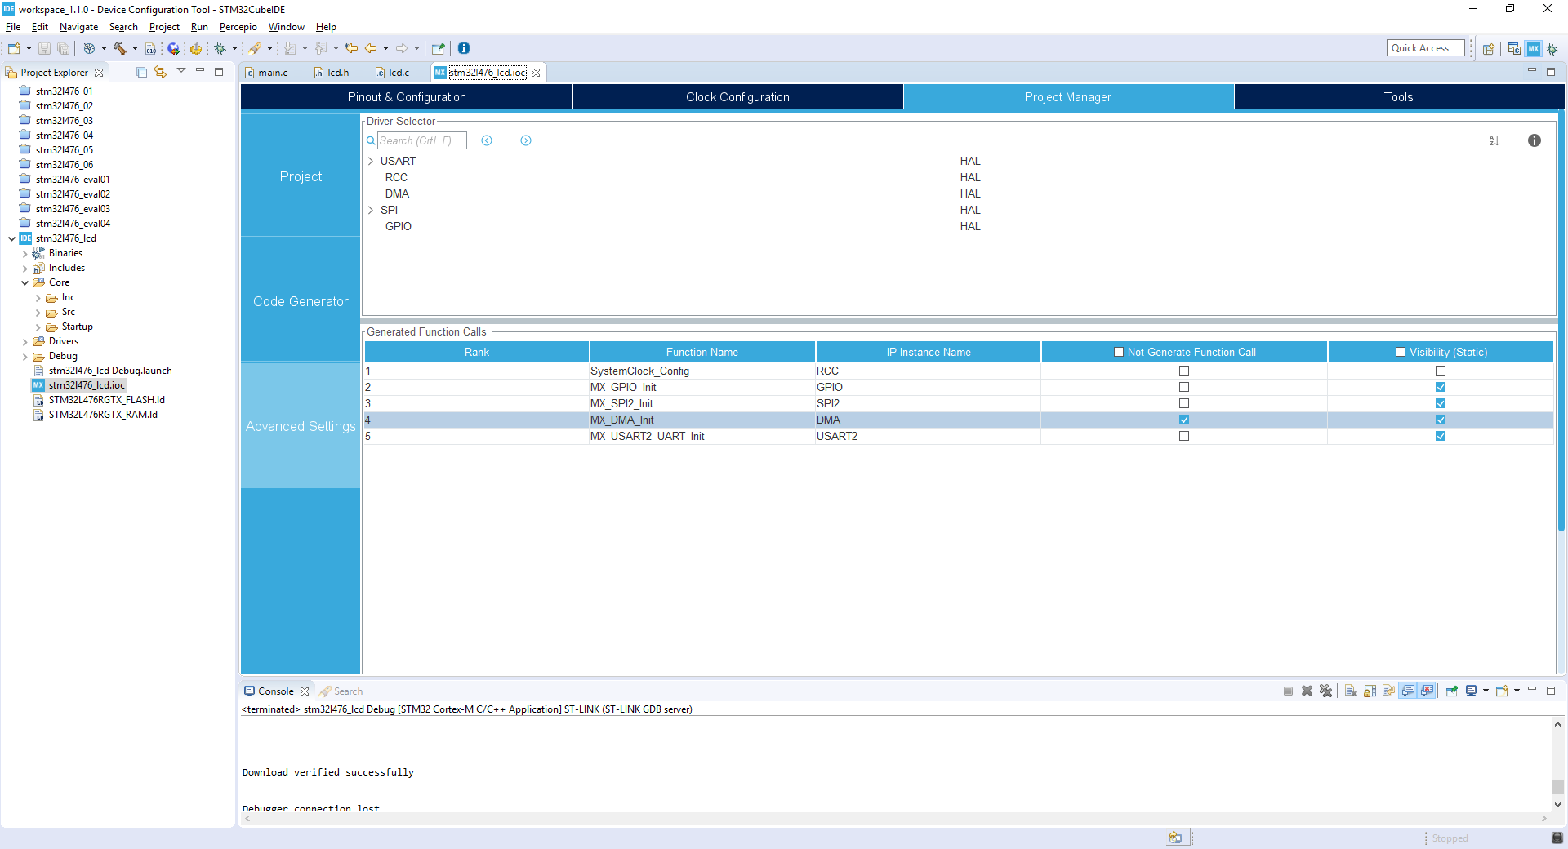Image resolution: width=1568 pixels, height=849 pixels.
Task: Open the Tools tab
Action: (1399, 96)
